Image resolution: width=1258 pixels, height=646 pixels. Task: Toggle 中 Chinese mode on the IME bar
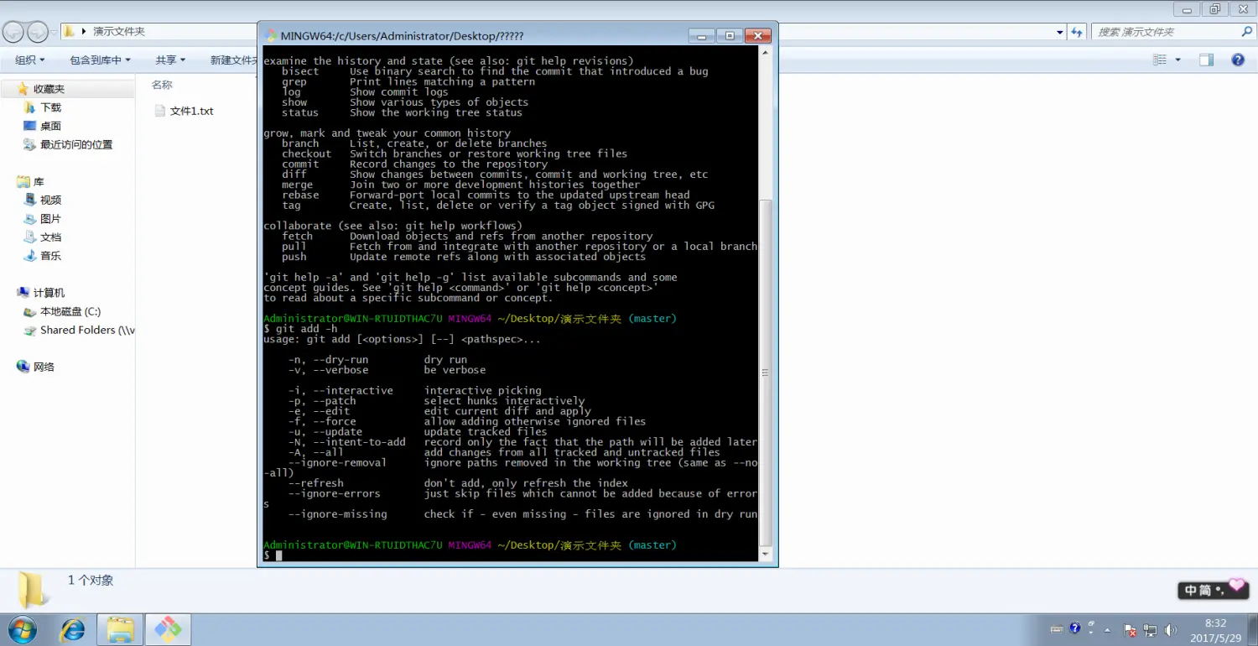click(1191, 591)
